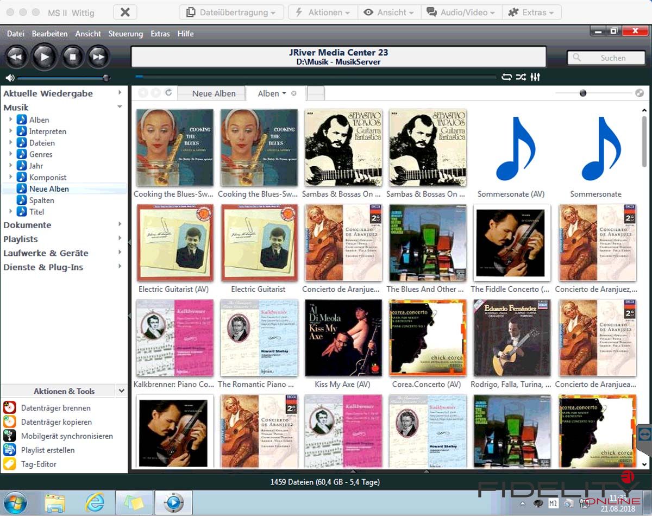Toggle shuffle playback mode
Viewport: 652px width, 516px height.
tap(521, 77)
